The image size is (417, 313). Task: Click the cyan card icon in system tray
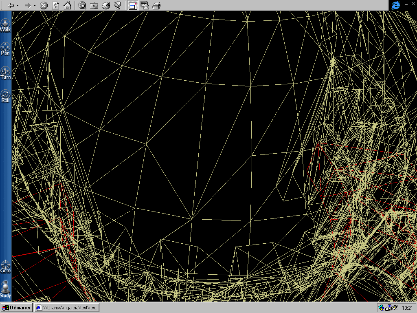[x=381, y=308]
